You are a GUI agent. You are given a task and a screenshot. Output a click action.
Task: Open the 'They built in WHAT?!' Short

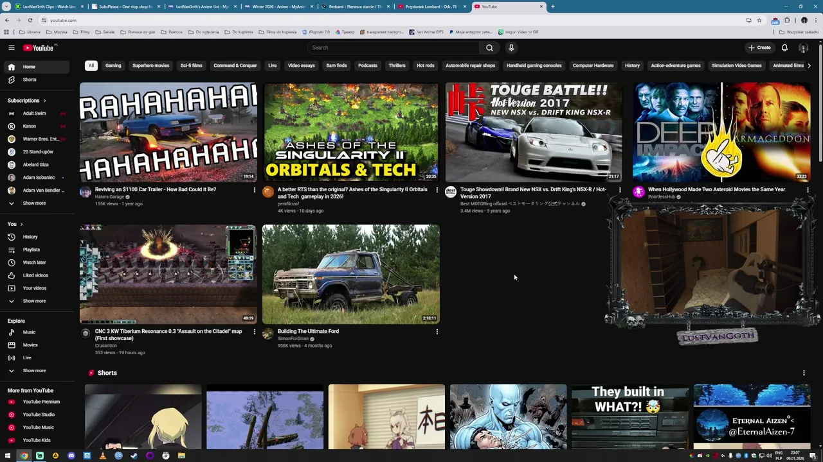click(x=630, y=417)
